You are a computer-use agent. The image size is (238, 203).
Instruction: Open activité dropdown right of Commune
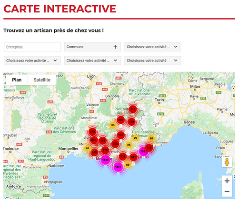pyautogui.click(x=153, y=47)
